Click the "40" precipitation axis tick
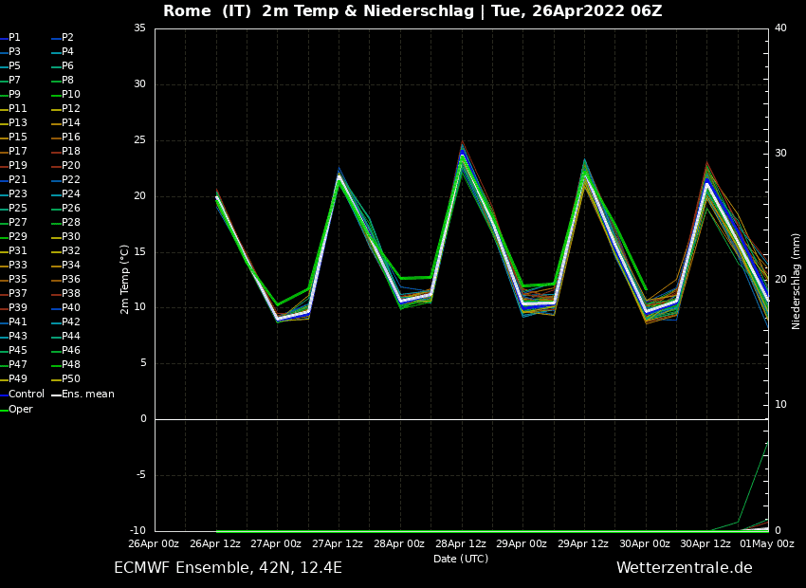The image size is (806, 588). pos(780,28)
